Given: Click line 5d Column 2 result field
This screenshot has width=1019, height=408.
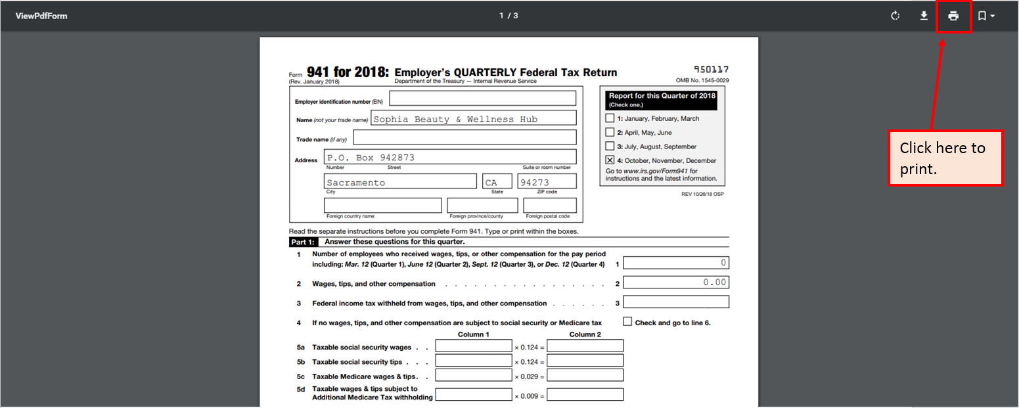Looking at the screenshot, I should [585, 395].
